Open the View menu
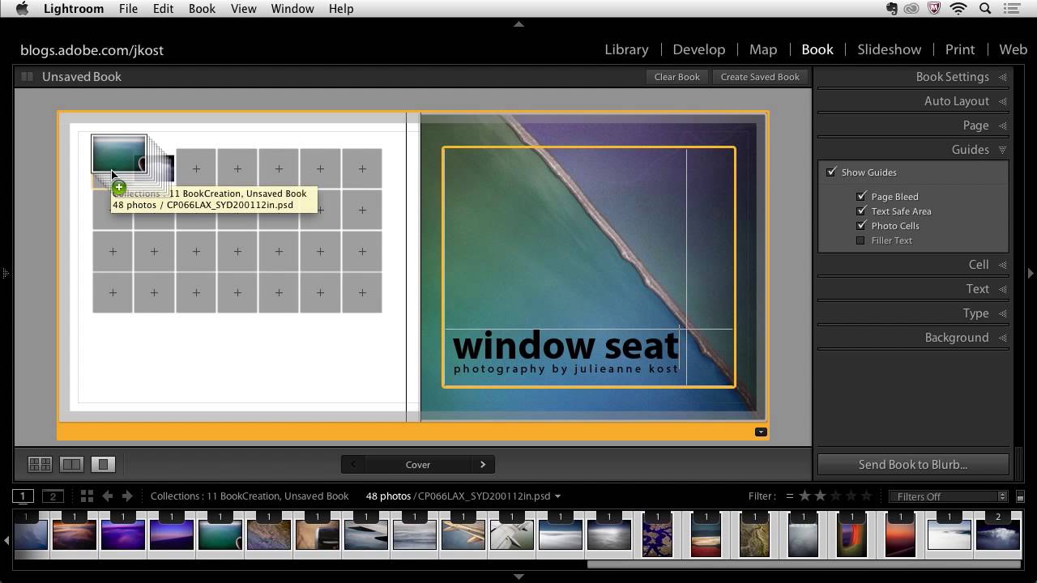1037x583 pixels. pos(243,9)
